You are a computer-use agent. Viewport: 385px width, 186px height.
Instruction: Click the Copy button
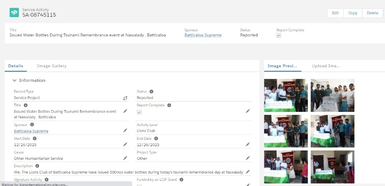click(x=352, y=13)
